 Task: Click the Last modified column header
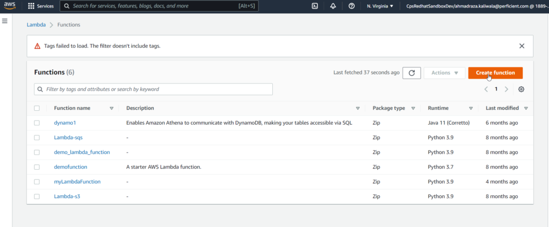tap(502, 108)
